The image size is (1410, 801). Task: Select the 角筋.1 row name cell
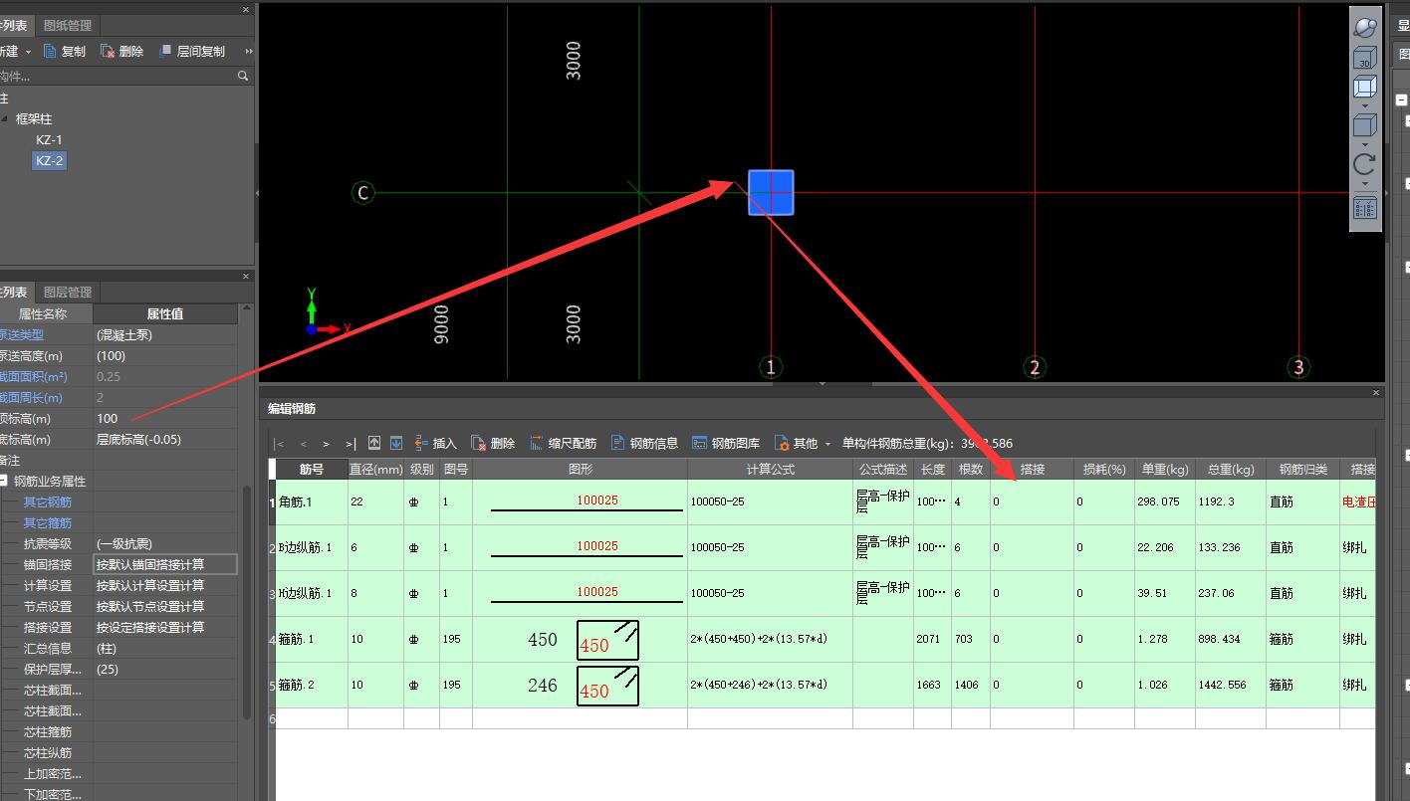tap(312, 502)
